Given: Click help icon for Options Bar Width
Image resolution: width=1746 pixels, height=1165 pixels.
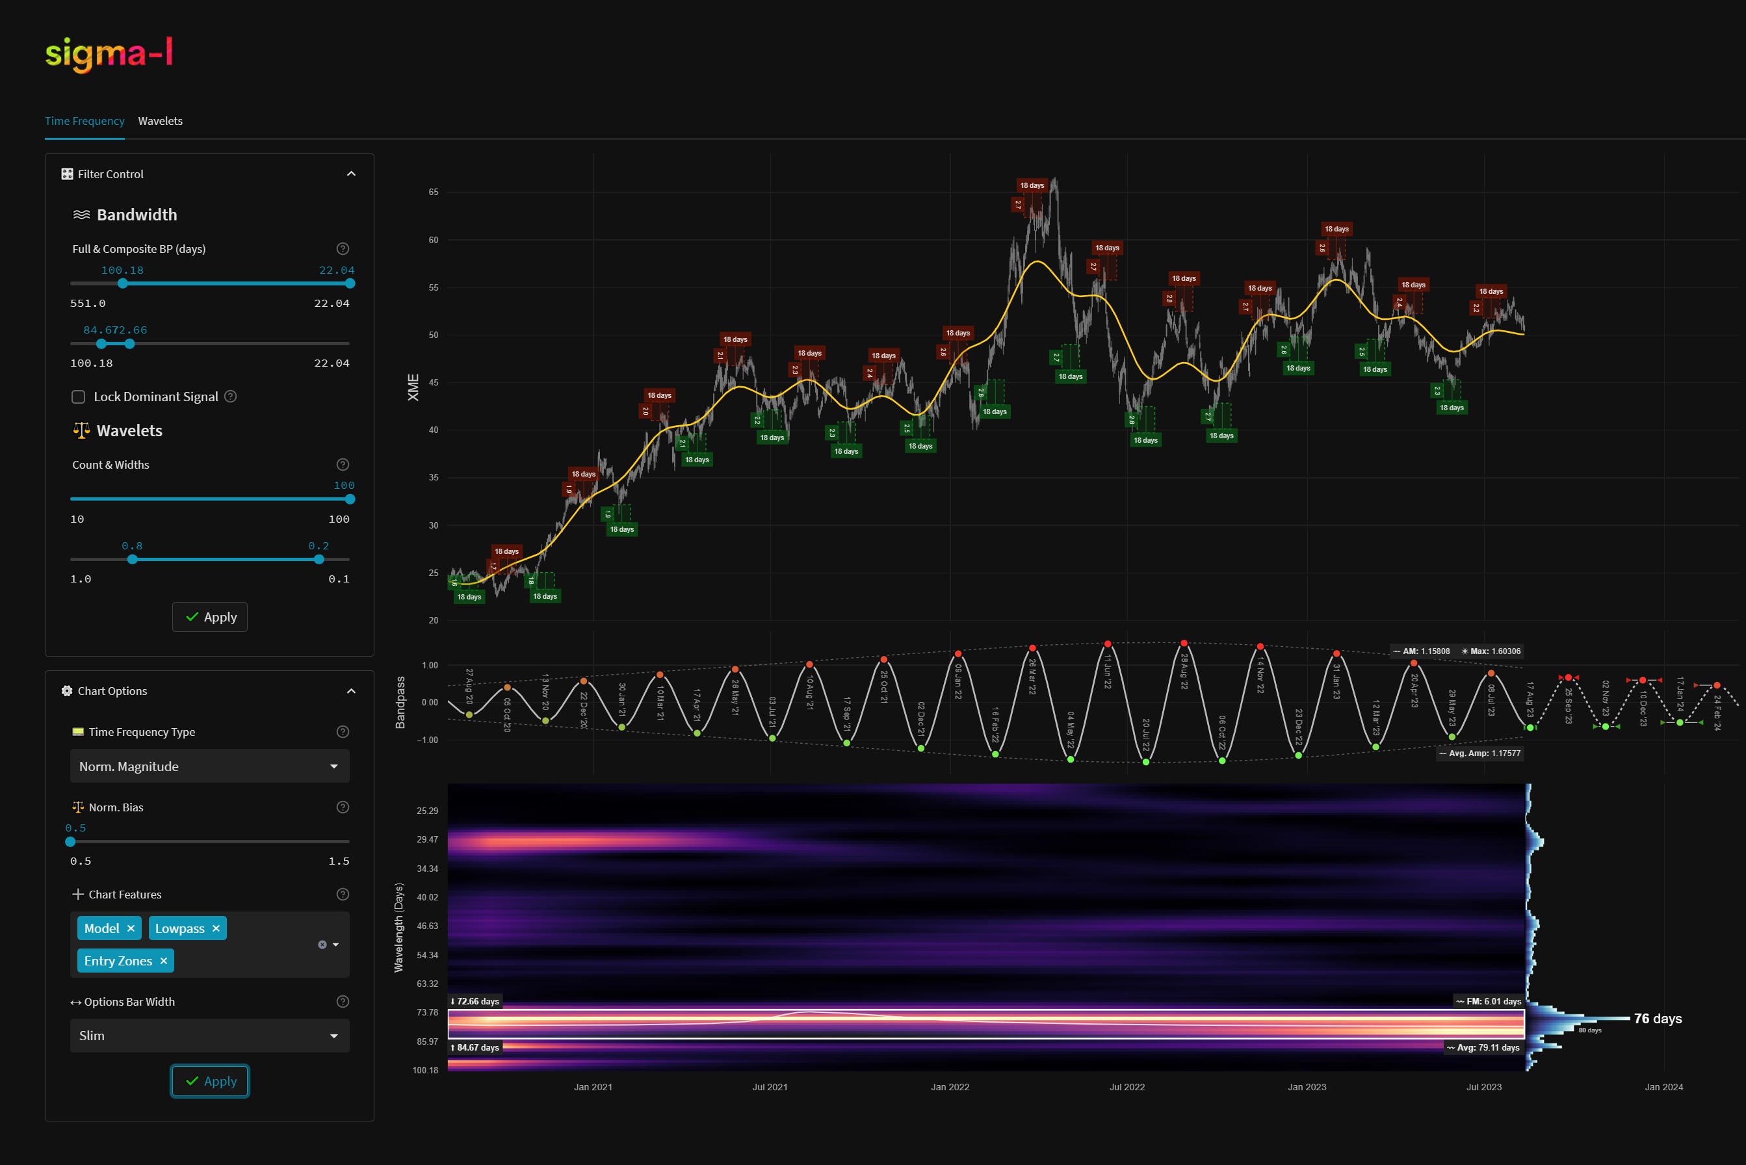Looking at the screenshot, I should (343, 1002).
